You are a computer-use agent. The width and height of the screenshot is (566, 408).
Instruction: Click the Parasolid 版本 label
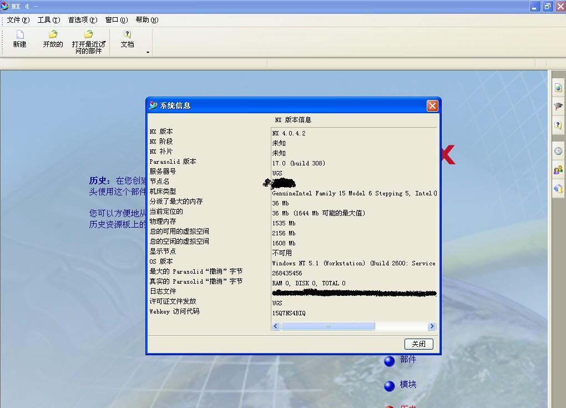173,162
